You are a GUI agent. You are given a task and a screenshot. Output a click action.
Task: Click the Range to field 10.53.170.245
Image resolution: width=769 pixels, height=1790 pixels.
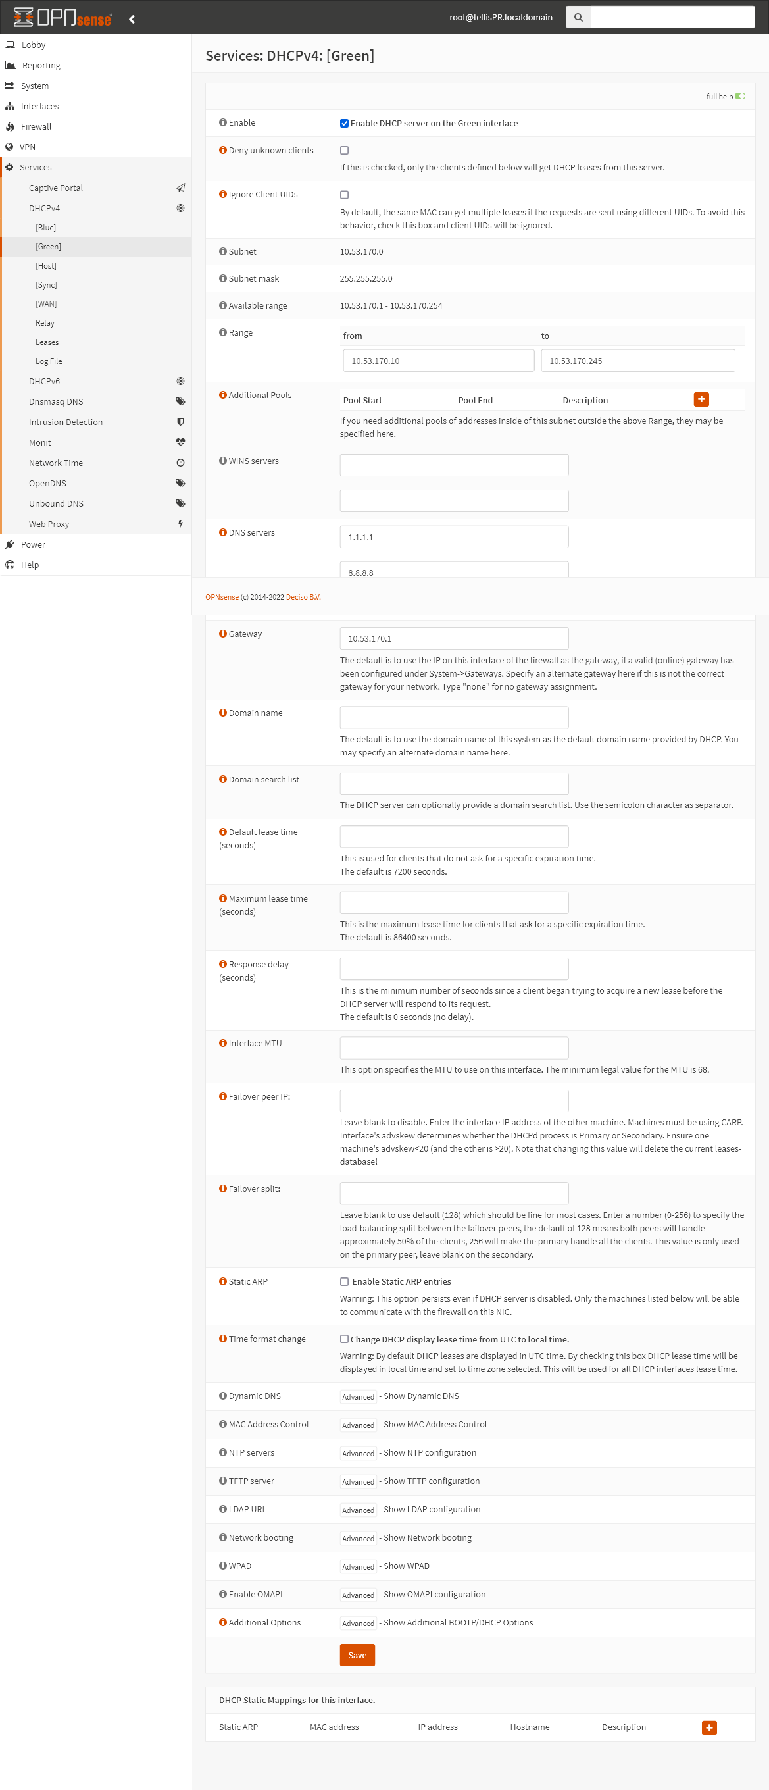[x=637, y=361]
